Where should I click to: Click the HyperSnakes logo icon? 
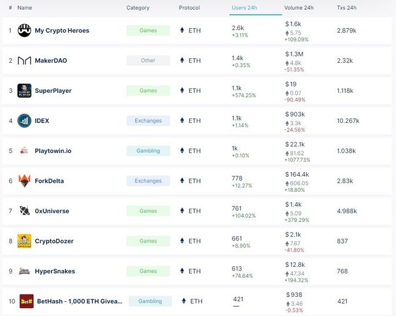tap(25, 271)
